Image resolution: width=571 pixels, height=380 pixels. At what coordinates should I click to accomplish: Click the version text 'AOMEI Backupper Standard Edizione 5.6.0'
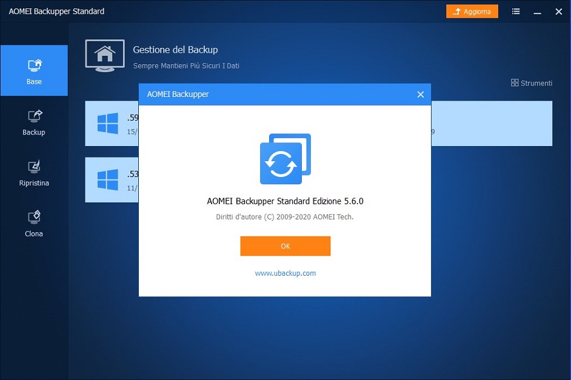(285, 201)
